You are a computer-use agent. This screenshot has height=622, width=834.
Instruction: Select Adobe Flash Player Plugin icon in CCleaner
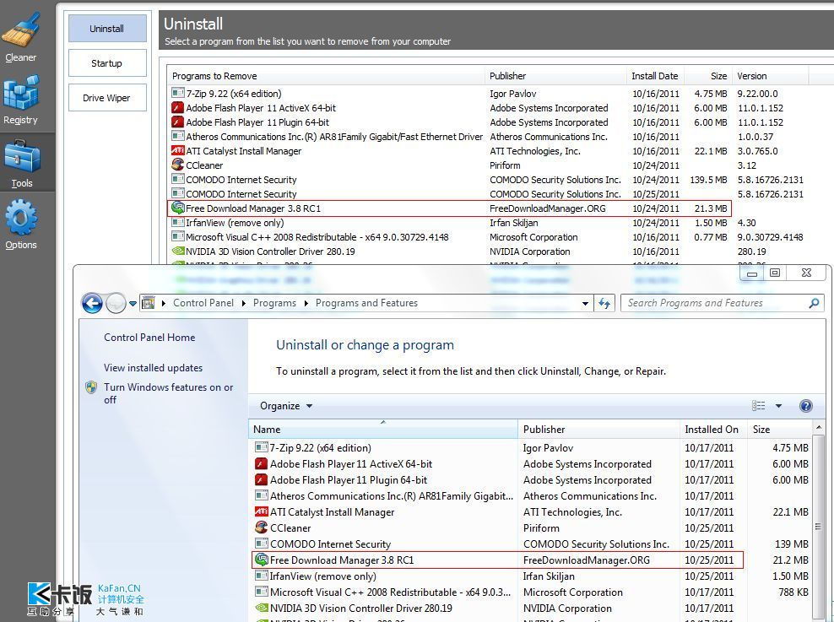[177, 122]
